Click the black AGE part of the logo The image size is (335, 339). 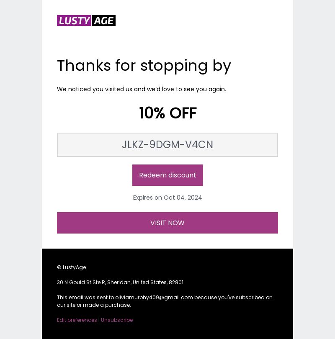coord(104,21)
